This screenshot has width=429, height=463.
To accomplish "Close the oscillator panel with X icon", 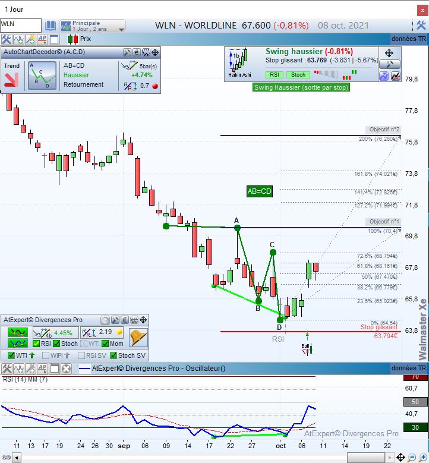I will [67, 368].
